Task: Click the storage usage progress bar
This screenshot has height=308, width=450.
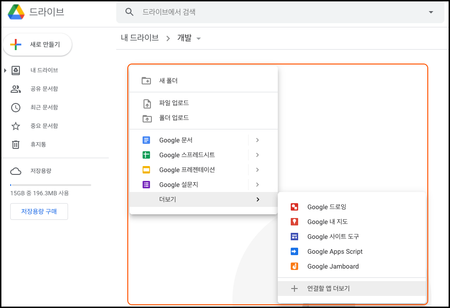Action: point(50,185)
